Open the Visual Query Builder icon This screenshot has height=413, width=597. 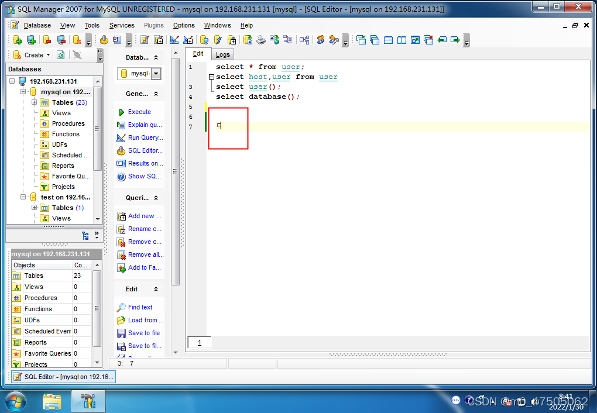coord(174,40)
